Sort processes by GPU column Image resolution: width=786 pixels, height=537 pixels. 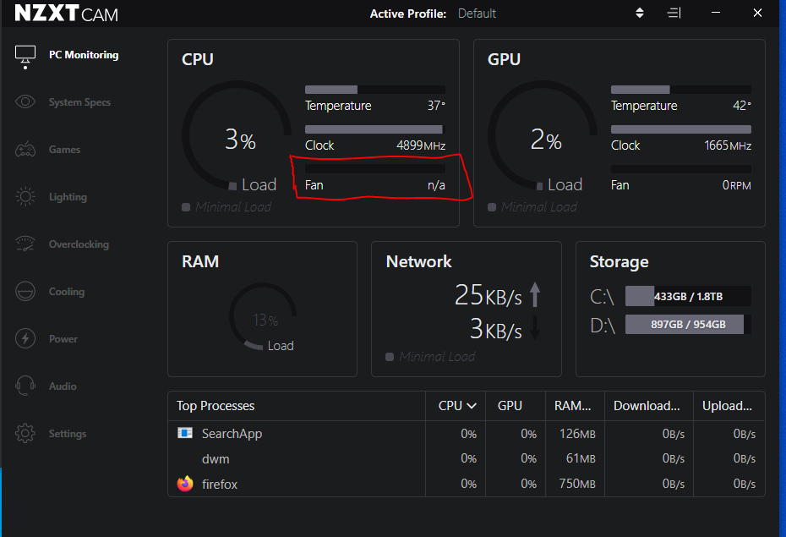coord(510,406)
